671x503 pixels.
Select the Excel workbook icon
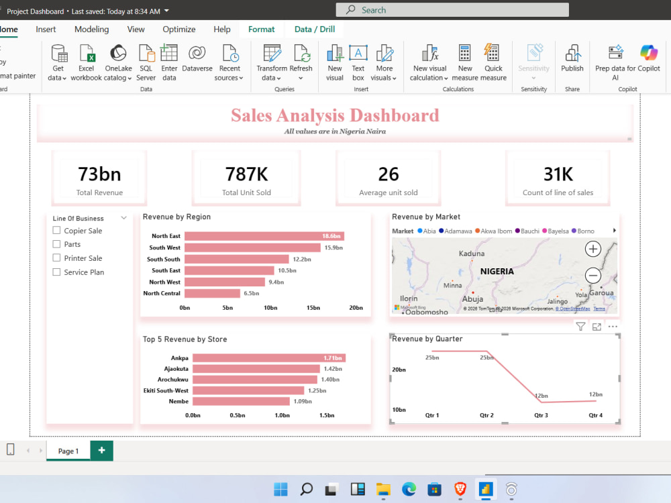(87, 54)
